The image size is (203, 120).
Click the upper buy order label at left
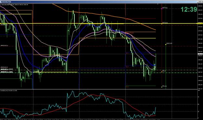pyautogui.click(x=7, y=69)
